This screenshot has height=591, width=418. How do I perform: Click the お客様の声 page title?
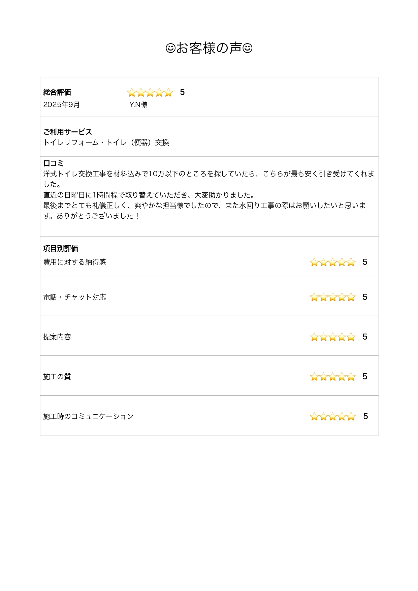209,48
